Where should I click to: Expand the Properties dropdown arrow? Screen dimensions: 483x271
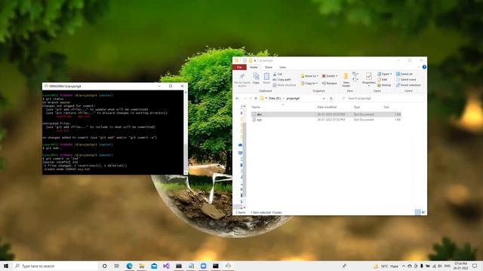pos(369,86)
